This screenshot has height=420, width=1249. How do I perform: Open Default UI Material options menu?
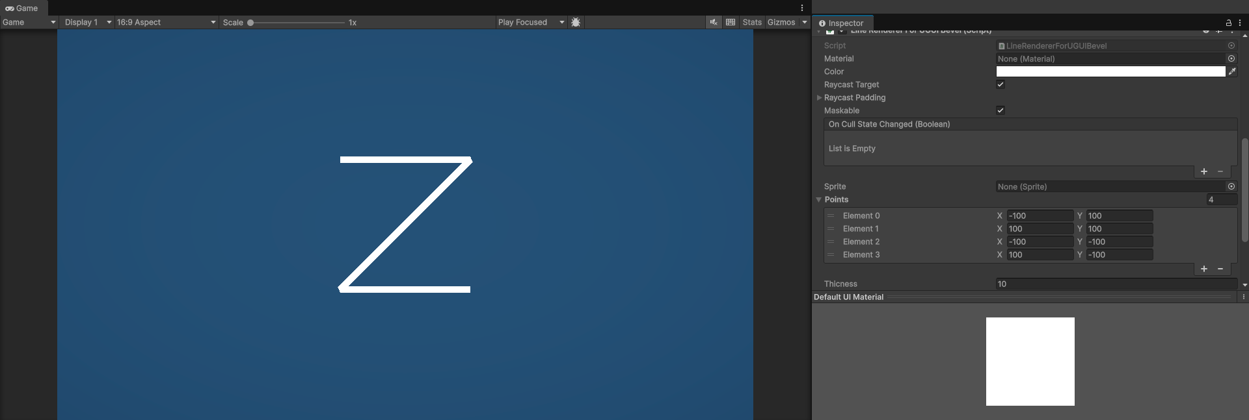1243,297
